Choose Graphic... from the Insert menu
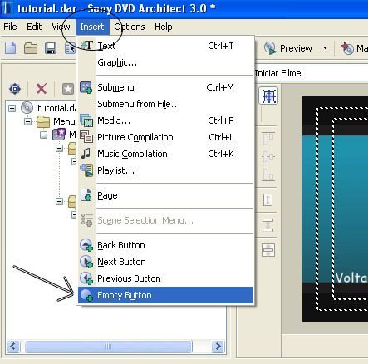368x364 pixels. 165,62
